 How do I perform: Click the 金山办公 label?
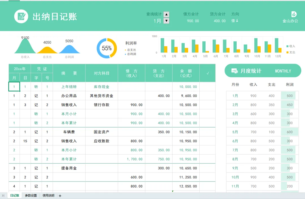290,21
